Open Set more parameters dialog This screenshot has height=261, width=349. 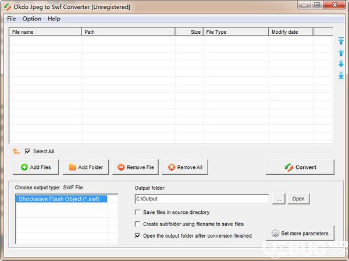pos(300,233)
